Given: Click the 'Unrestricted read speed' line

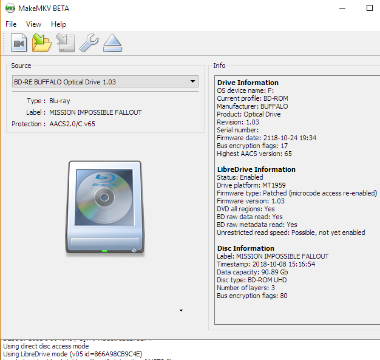Looking at the screenshot, I should (291, 233).
